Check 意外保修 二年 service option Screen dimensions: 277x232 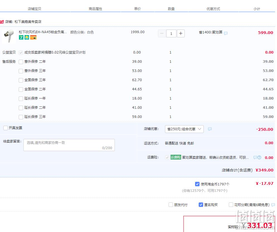tap(21, 62)
